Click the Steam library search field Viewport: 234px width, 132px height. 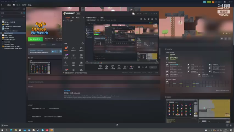pos(12,16)
